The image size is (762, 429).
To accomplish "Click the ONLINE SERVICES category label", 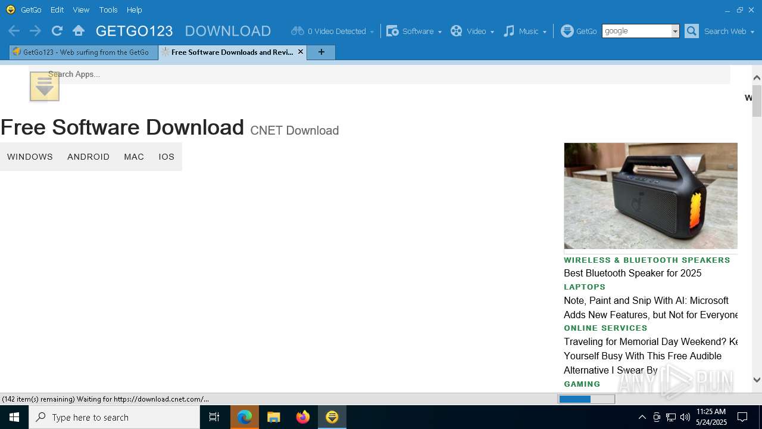I will point(605,328).
